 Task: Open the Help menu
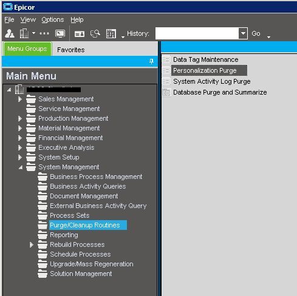tap(77, 19)
